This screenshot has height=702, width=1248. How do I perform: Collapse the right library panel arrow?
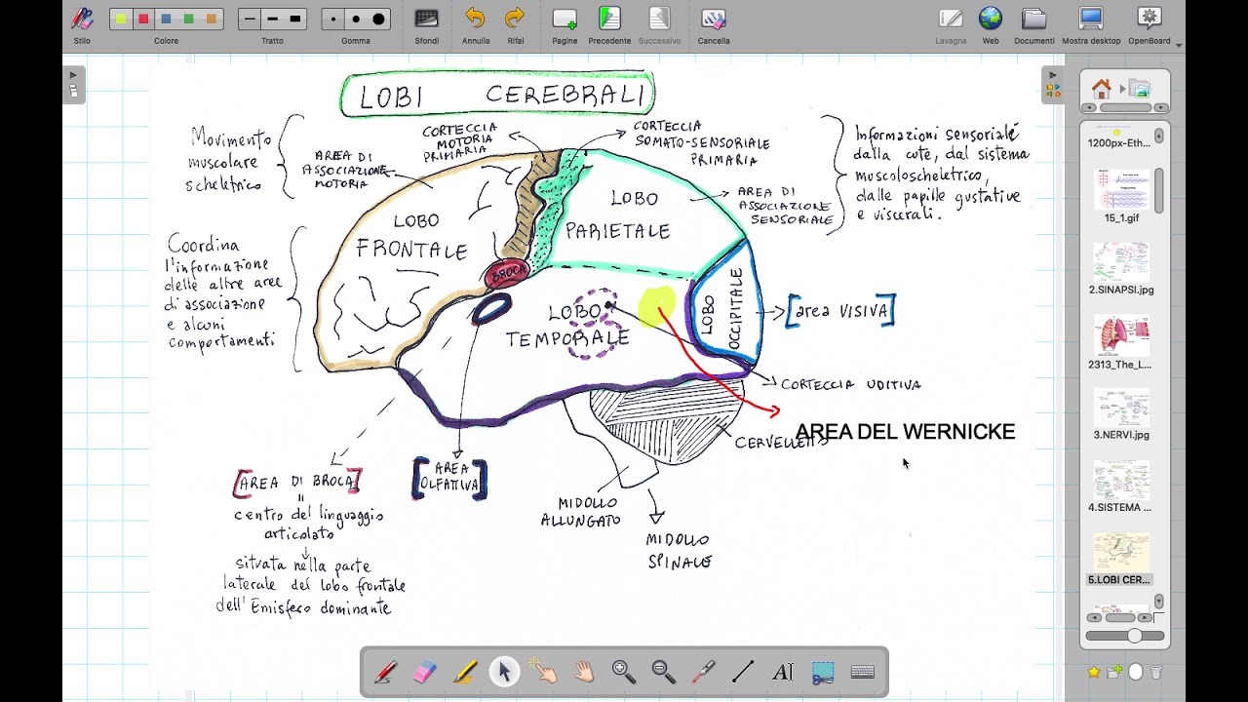click(x=1052, y=74)
